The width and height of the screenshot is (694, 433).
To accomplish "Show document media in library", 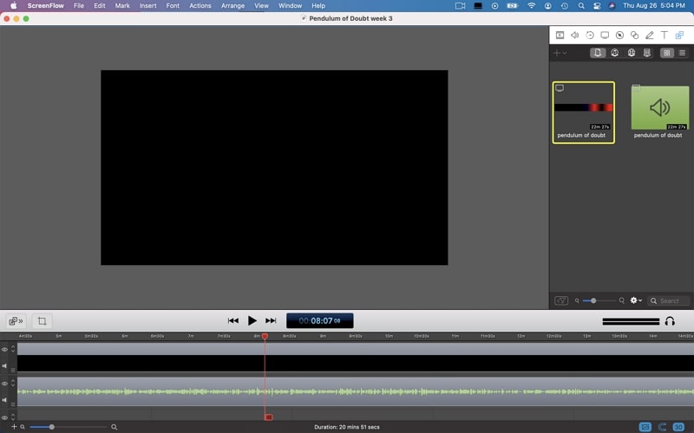I will pos(598,53).
